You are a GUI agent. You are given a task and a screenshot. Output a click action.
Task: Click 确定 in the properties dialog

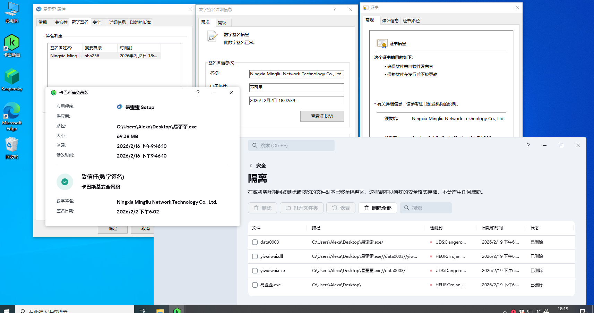pyautogui.click(x=113, y=229)
